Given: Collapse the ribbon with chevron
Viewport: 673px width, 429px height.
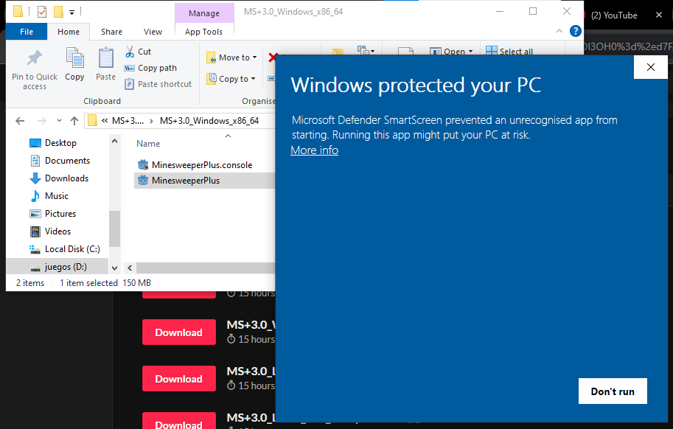Looking at the screenshot, I should (x=559, y=31).
